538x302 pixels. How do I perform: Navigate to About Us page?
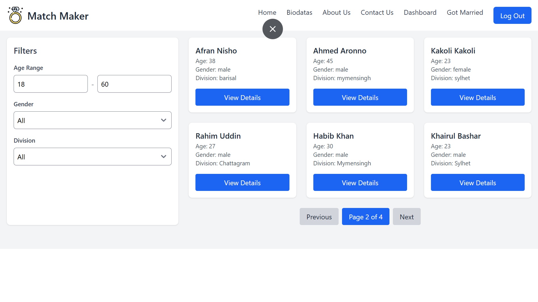(x=336, y=13)
